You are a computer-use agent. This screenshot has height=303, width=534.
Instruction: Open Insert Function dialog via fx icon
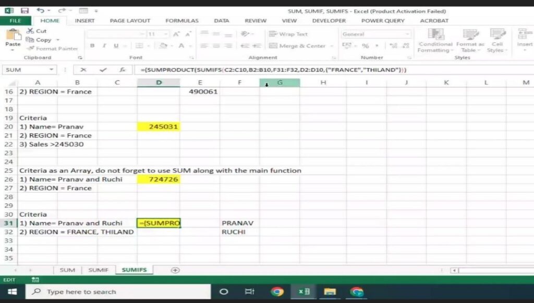click(122, 70)
